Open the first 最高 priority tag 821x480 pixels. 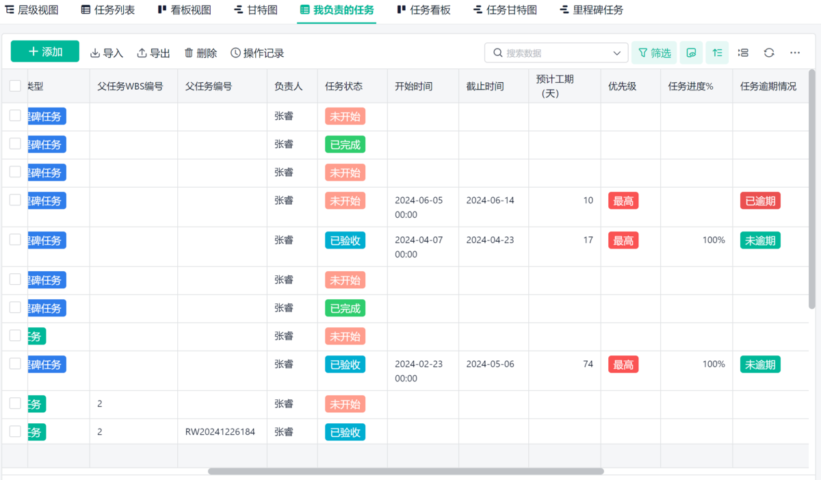623,201
